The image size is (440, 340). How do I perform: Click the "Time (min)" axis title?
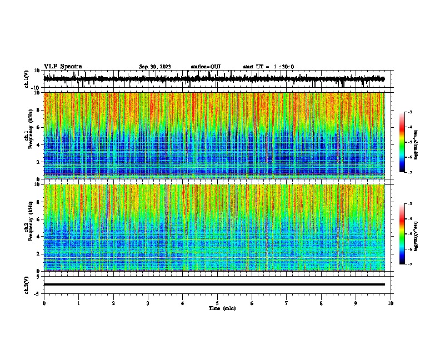point(222,308)
